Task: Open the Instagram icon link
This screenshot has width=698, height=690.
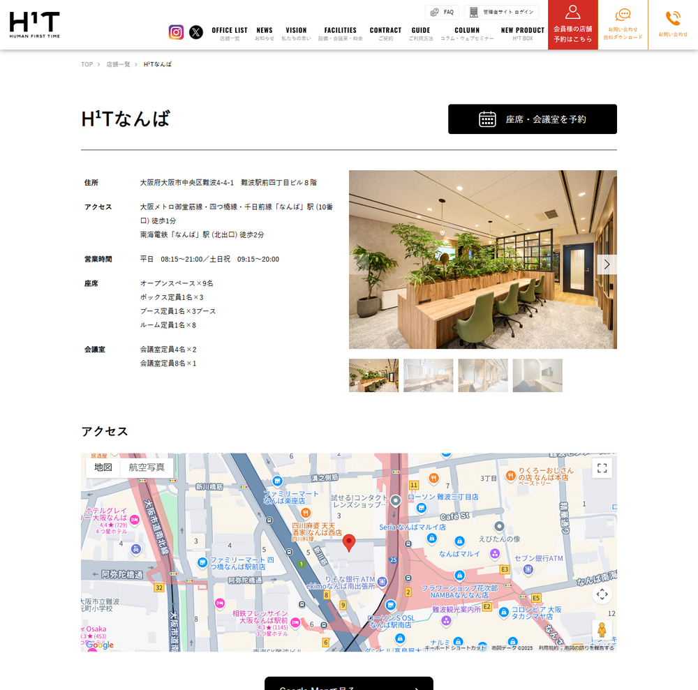Action: tap(176, 32)
